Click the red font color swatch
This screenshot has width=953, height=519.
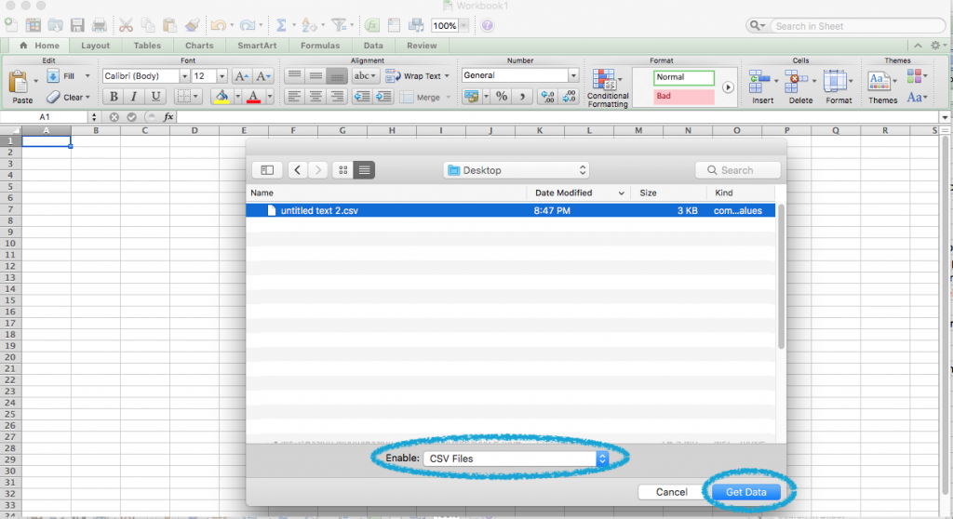coord(252,97)
